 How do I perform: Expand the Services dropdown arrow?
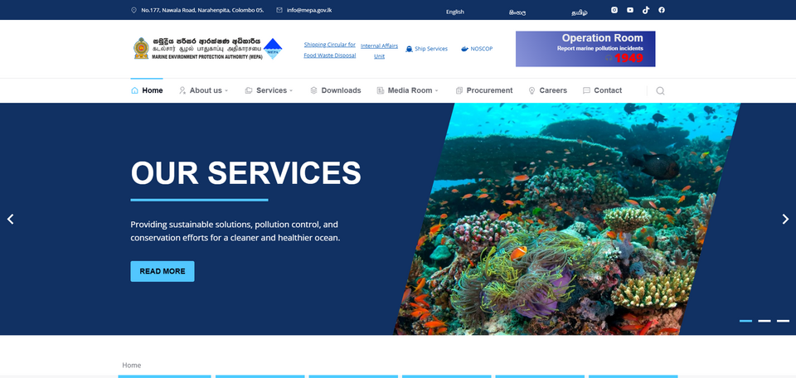click(291, 91)
